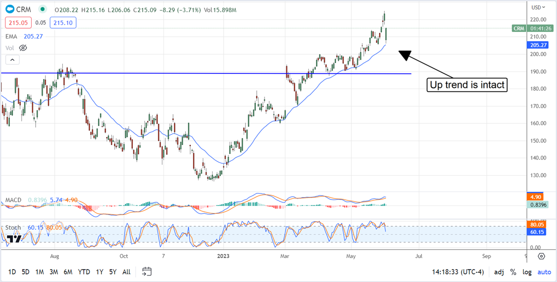
Task: Switch to the 1Y time range
Action: [99, 271]
